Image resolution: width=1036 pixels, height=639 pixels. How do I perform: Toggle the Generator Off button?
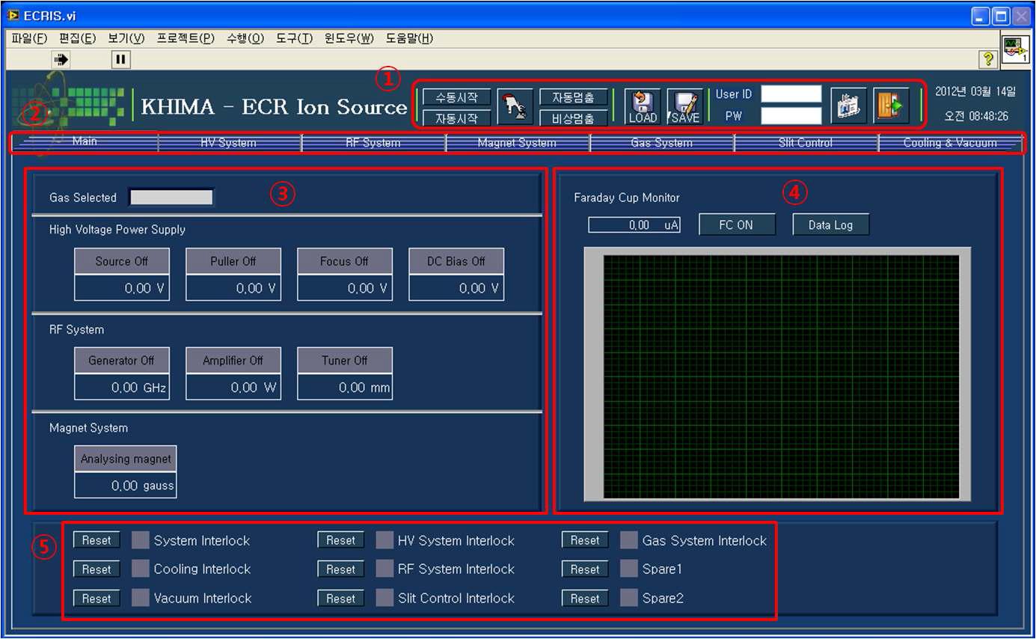tap(122, 360)
